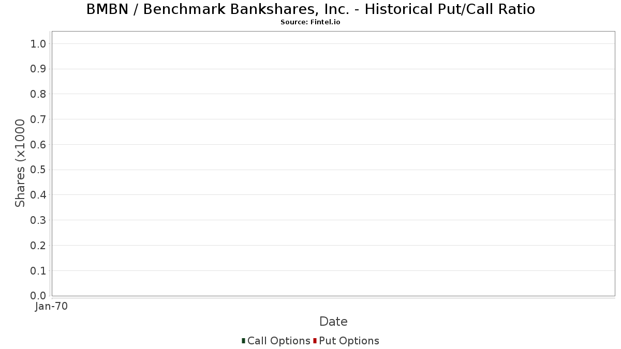Toggle the Put Options legend label

[349, 341]
